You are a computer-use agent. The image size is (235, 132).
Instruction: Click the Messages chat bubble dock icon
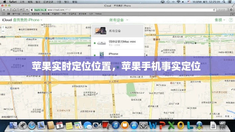tap(88, 125)
